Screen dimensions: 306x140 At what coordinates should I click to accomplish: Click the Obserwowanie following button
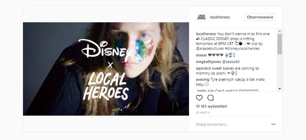[x=260, y=17]
